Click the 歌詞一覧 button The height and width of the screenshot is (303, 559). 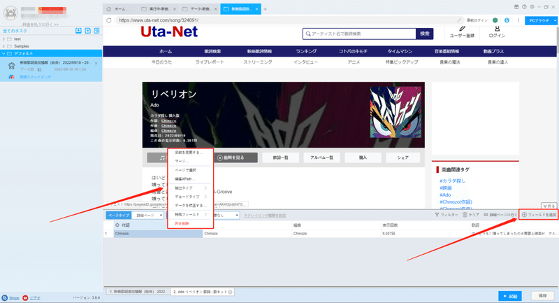281,157
